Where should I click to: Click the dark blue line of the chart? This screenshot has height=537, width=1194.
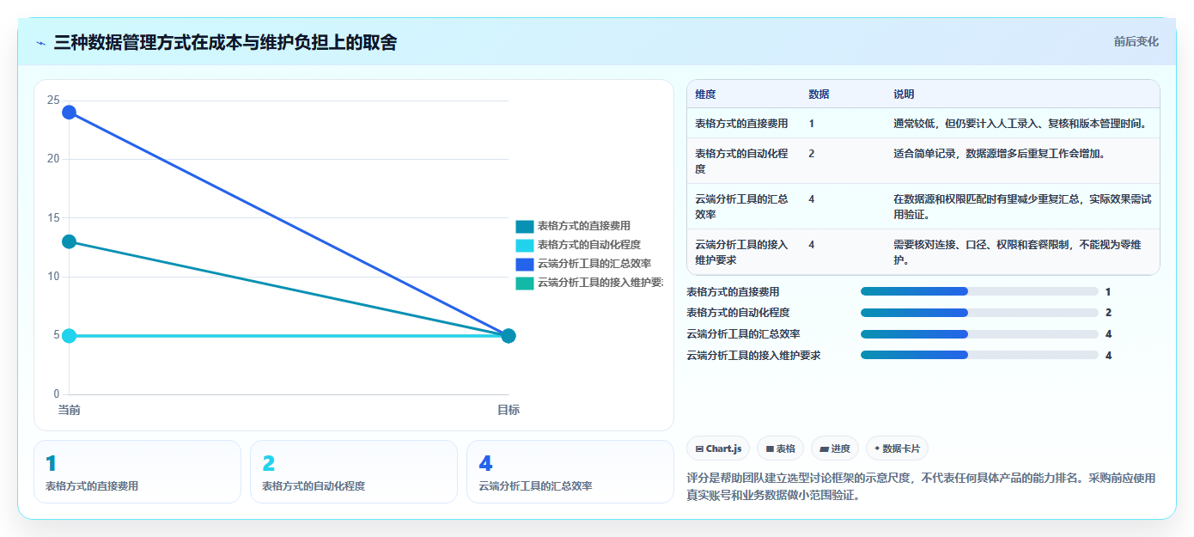click(x=289, y=223)
